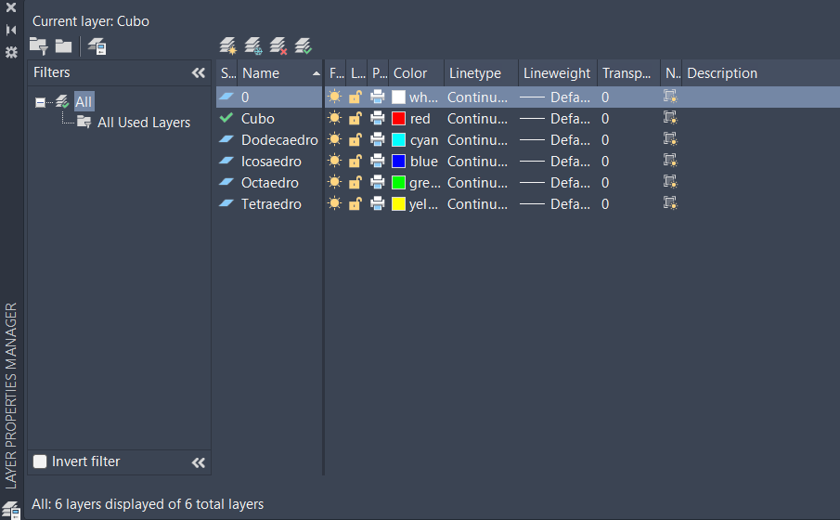Open the Layer States Manager

point(97,46)
